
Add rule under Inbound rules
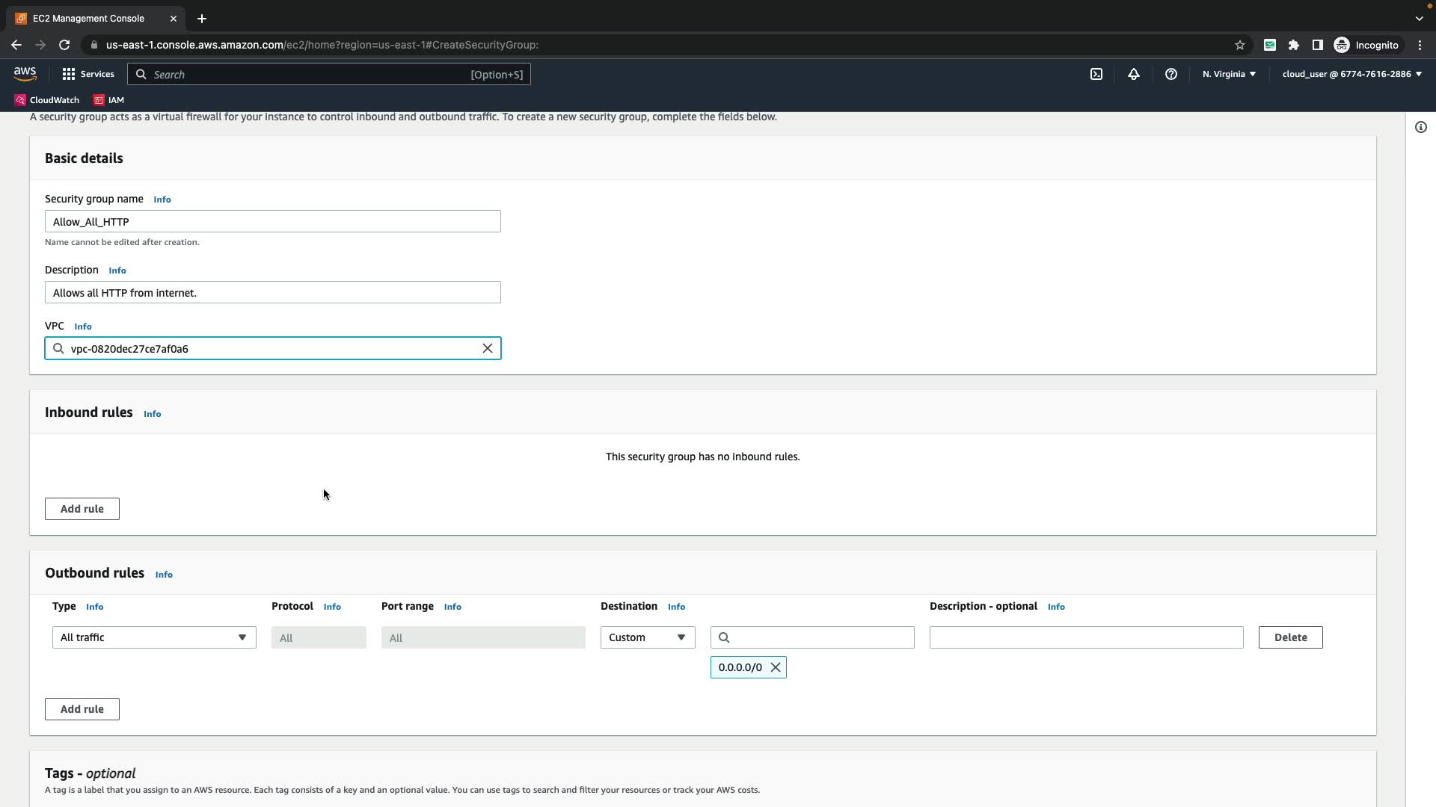[x=82, y=509]
